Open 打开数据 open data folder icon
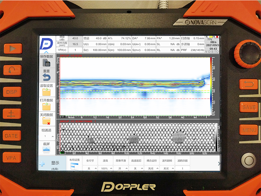 click(x=46, y=107)
